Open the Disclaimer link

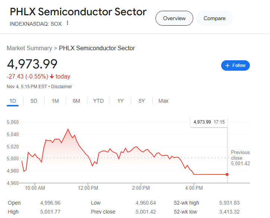coord(62,87)
